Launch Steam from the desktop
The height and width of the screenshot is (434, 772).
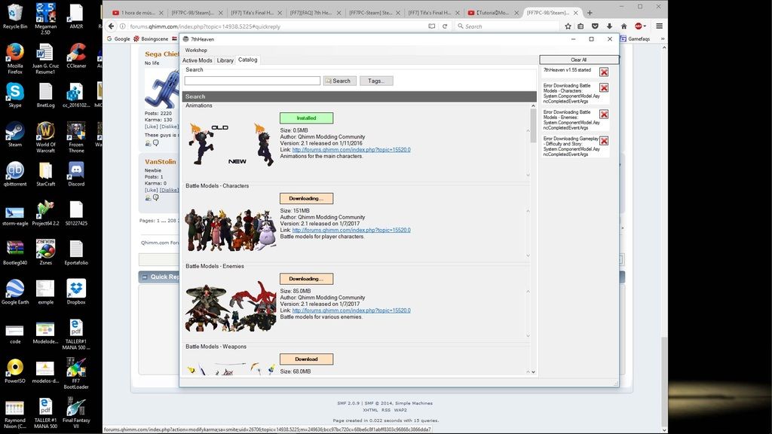coord(15,134)
